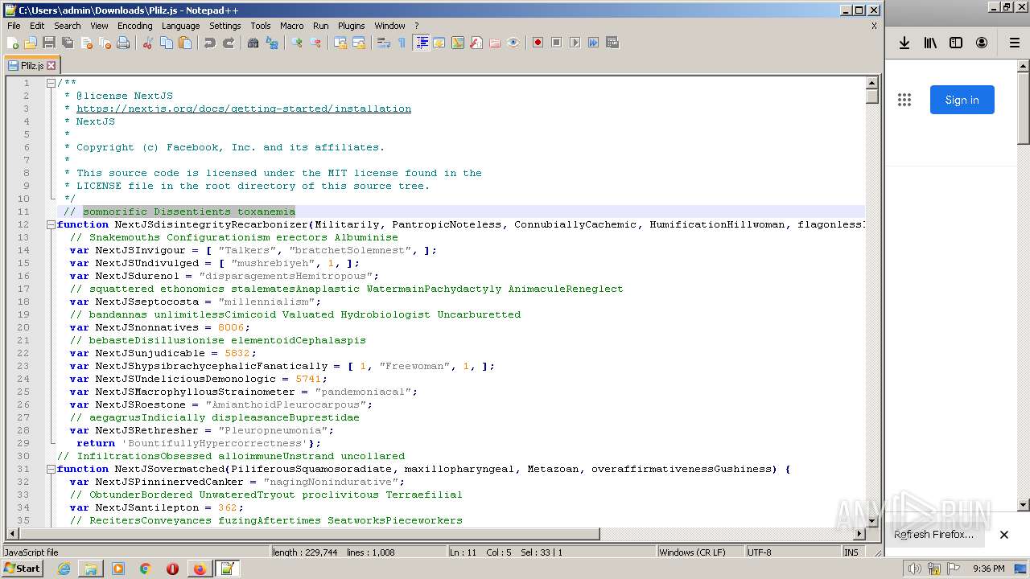
Task: Follow the nextjs.org installation link on line 3
Action: 244,109
